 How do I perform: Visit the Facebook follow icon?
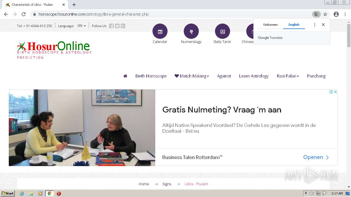[x=111, y=26]
